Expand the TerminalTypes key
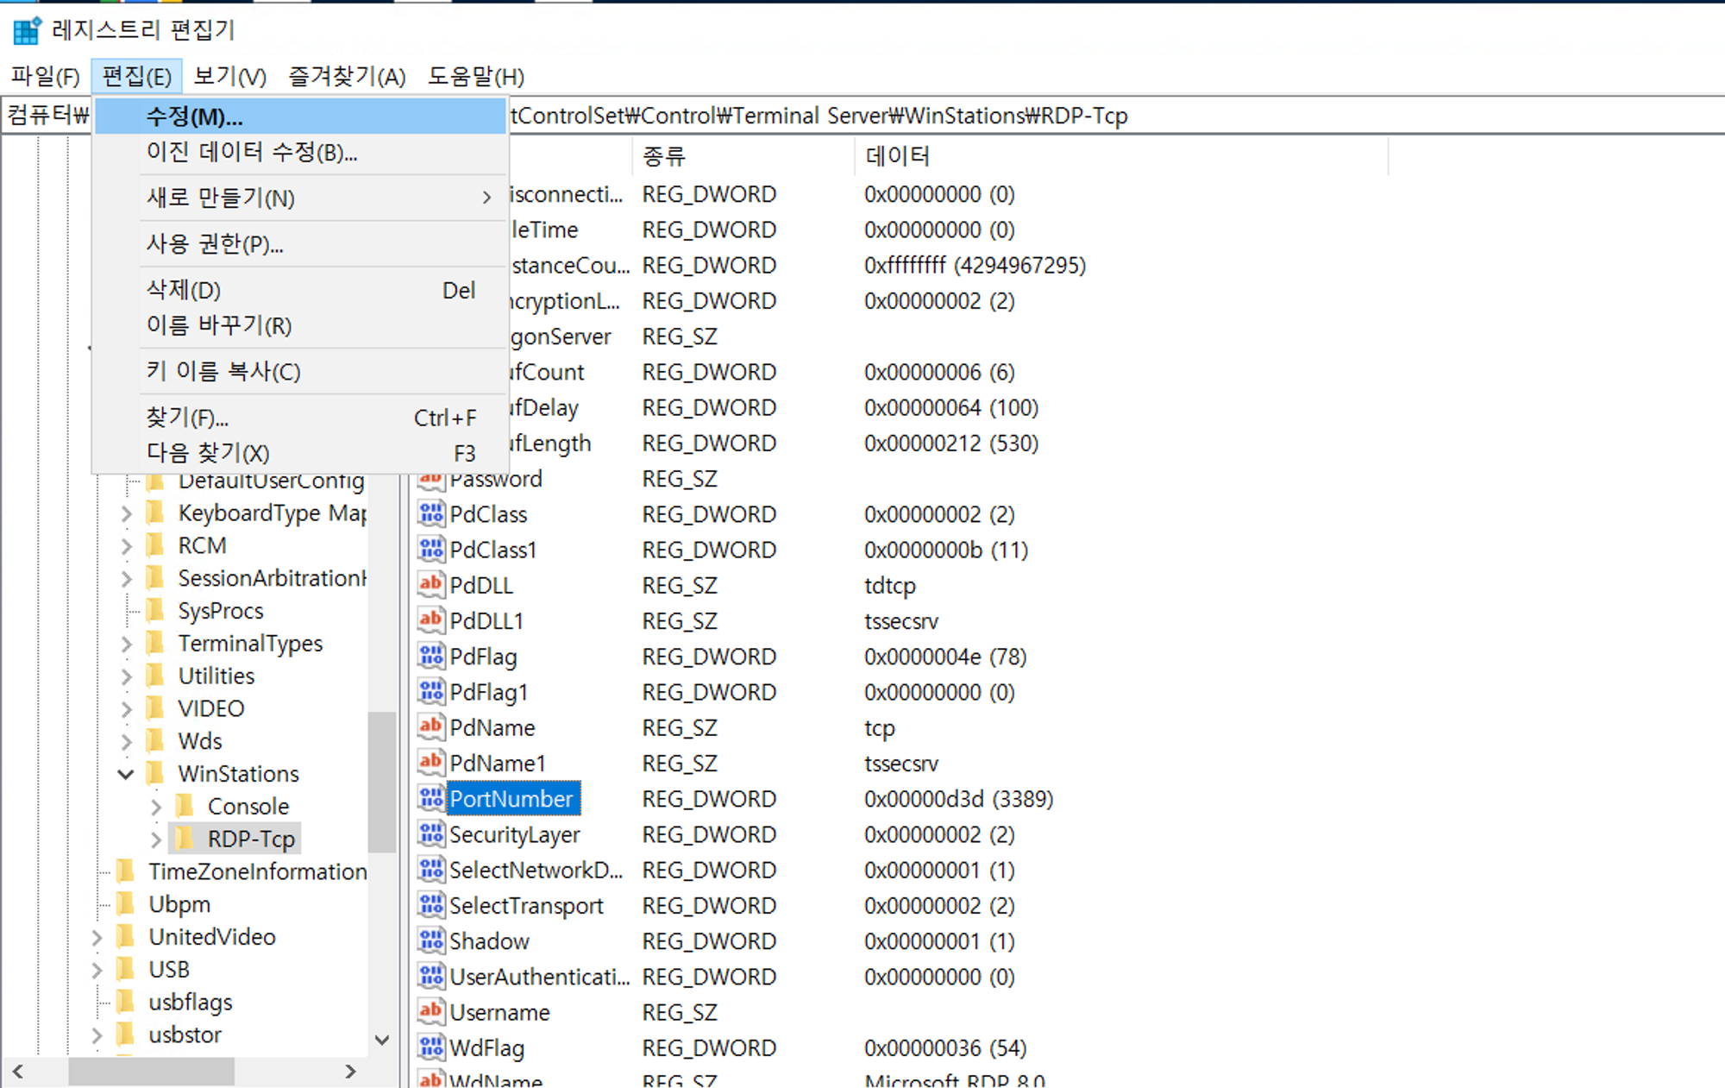Viewport: 1725px width, 1088px height. click(x=126, y=644)
